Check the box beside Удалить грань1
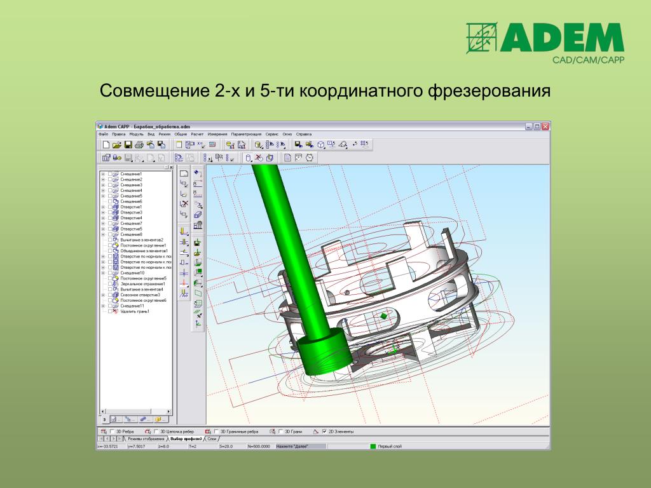 [110, 311]
